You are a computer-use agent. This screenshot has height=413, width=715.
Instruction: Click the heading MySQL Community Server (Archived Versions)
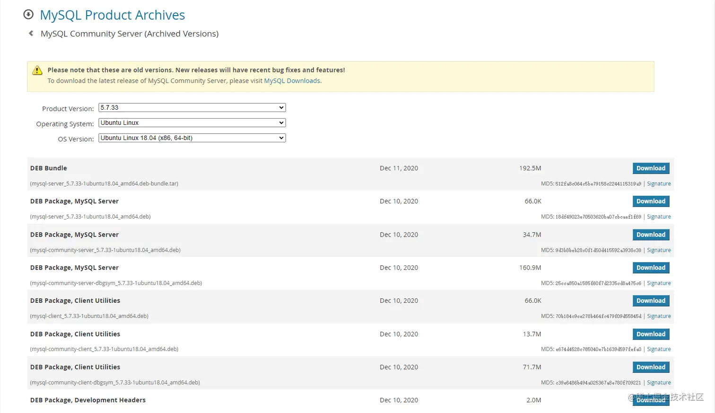130,34
